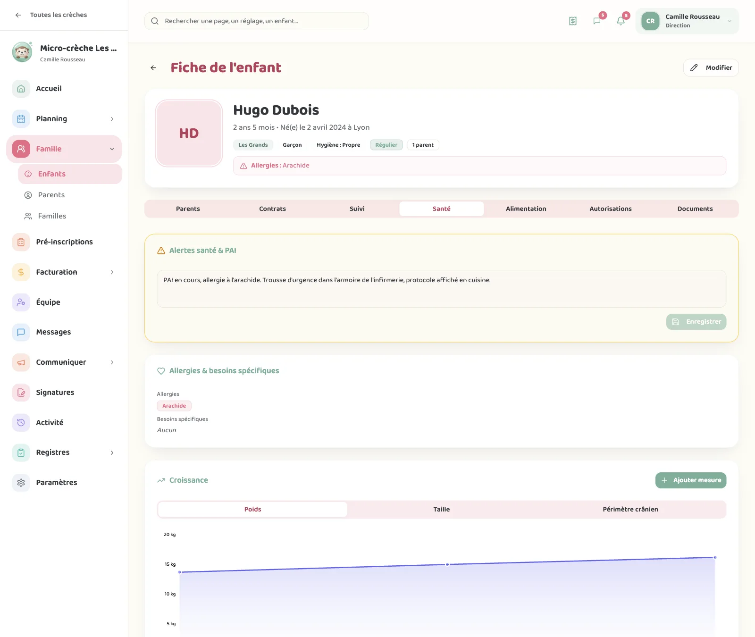This screenshot has width=755, height=637.
Task: Expand the Communiquer submenu chevron
Action: [112, 362]
